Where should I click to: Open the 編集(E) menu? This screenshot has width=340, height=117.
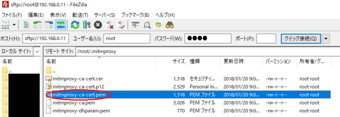(36, 15)
